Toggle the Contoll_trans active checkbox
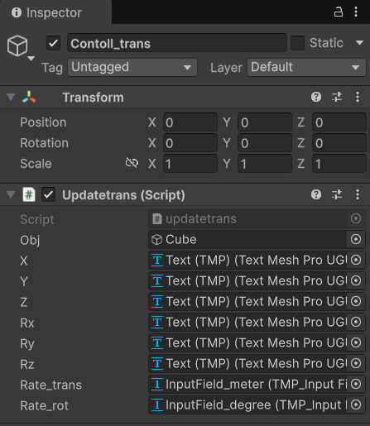 (x=53, y=43)
